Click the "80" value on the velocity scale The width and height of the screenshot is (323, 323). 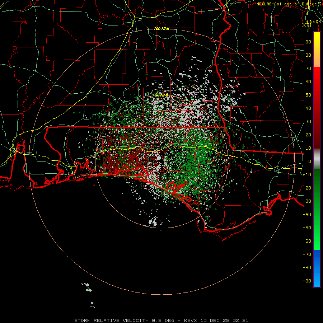[x=308, y=55]
